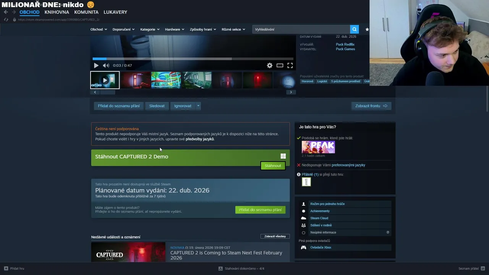Open the LUKAVERY profile tab
Viewport: 489px width, 275px height.
[115, 12]
